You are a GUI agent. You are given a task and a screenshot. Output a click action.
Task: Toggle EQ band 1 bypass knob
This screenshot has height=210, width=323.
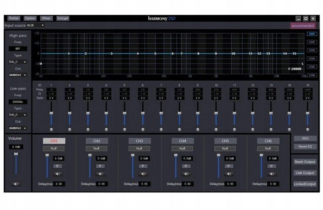tap(51, 130)
